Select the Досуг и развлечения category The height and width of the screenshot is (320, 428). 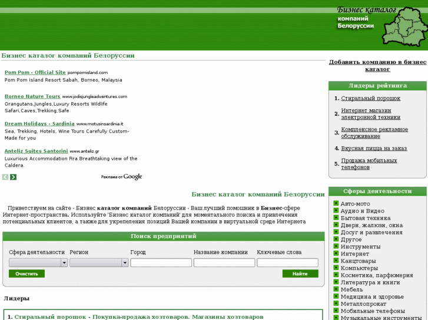(x=371, y=233)
